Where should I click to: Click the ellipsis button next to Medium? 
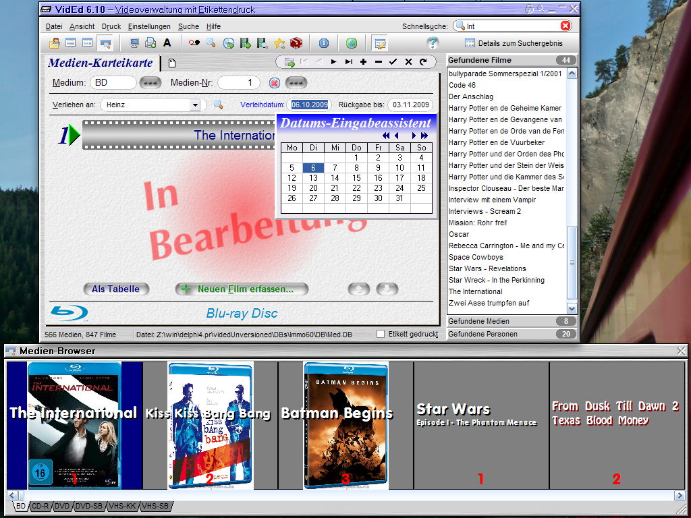pyautogui.click(x=150, y=83)
